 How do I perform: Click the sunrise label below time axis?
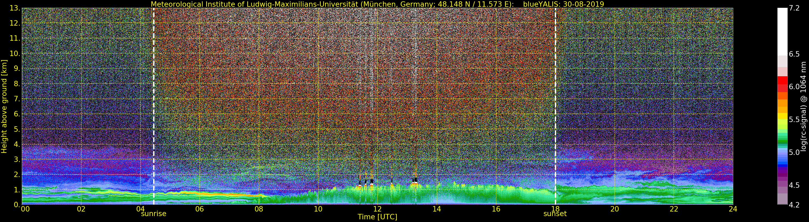pyautogui.click(x=154, y=214)
